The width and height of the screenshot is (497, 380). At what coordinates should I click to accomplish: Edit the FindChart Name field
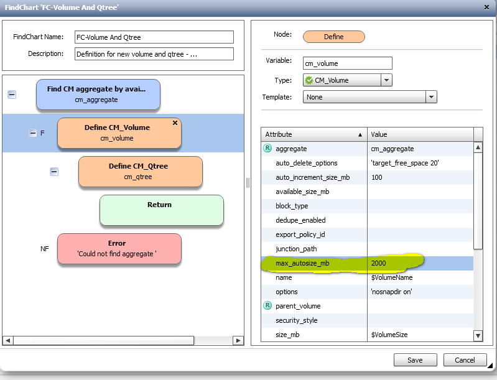(x=154, y=37)
